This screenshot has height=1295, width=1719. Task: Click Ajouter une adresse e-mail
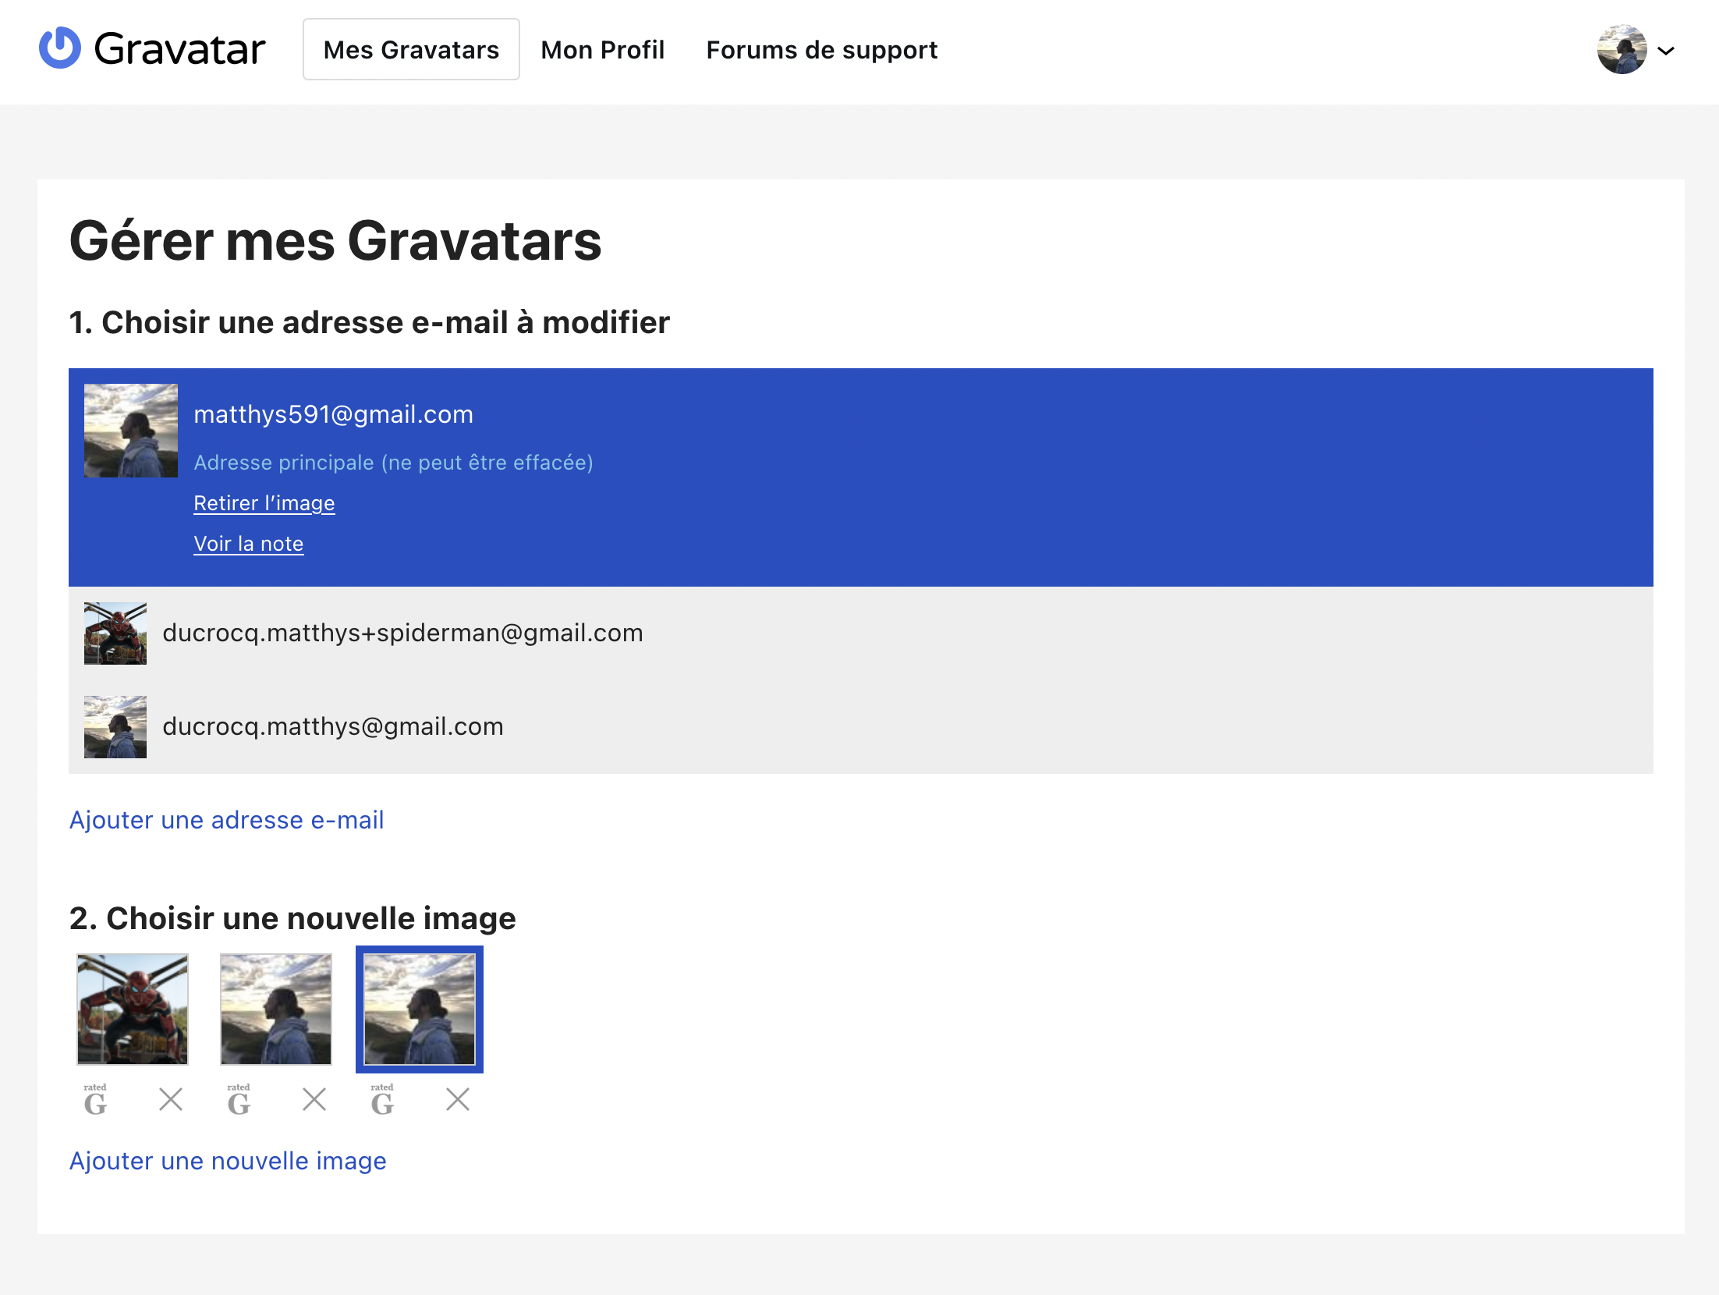coord(226,820)
